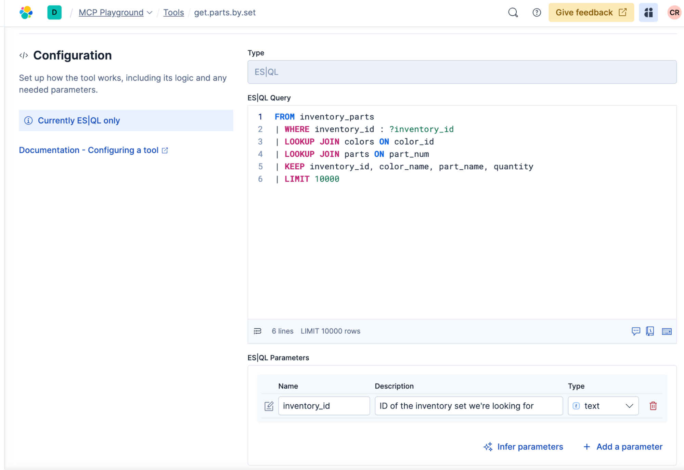Open the query feedback speech bubble icon
Screen dimensions: 684x470
[635, 331]
